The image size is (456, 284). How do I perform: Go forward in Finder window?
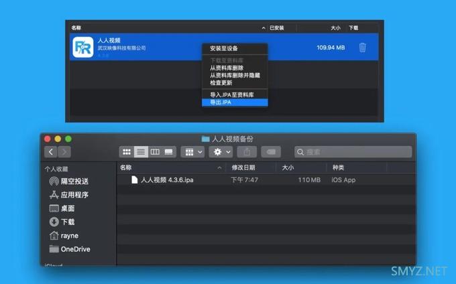click(x=64, y=152)
